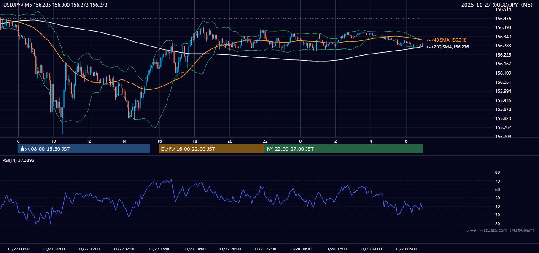This screenshot has height=253, width=539.
Task: Click the bottom time label 11/28 06:00
Action: coord(406,249)
